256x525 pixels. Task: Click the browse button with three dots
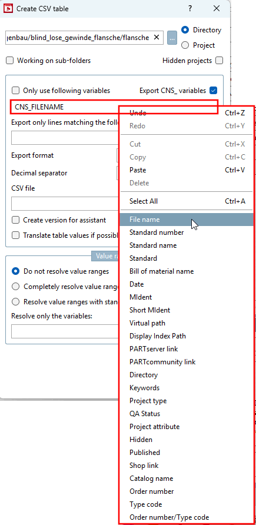[x=172, y=38]
